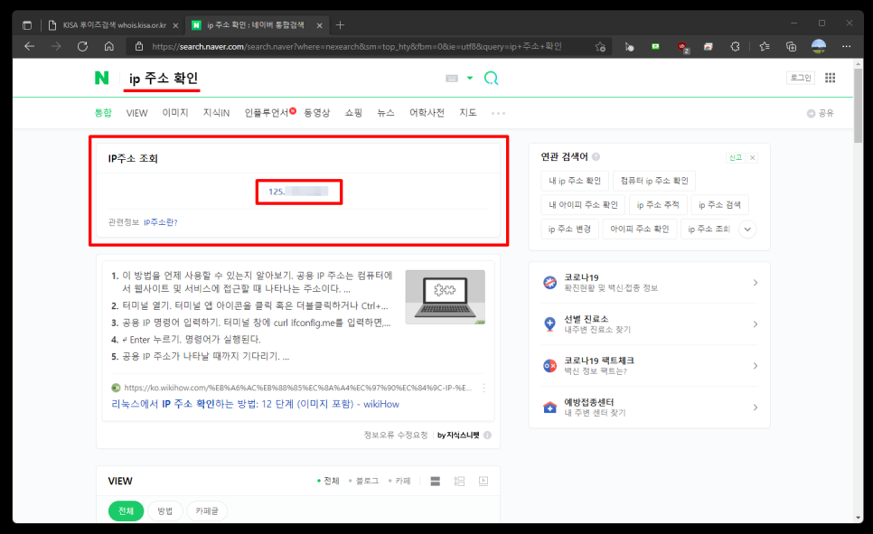
Task: Select the 어학사전 search tab
Action: (x=427, y=113)
